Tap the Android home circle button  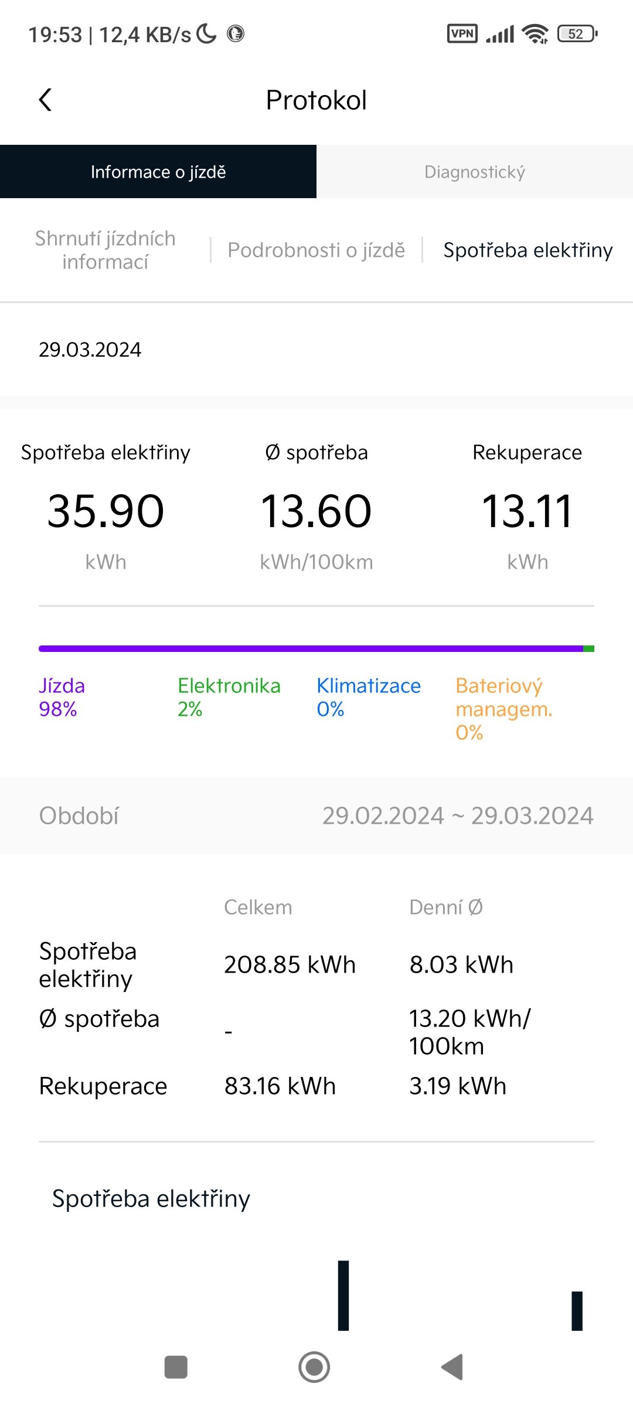click(314, 1367)
